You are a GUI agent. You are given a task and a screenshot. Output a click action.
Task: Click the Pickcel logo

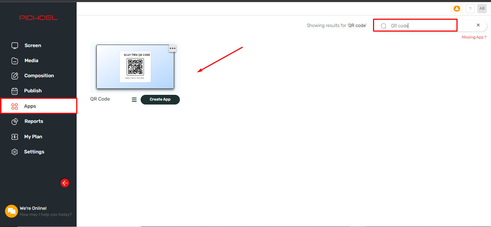[38, 18]
